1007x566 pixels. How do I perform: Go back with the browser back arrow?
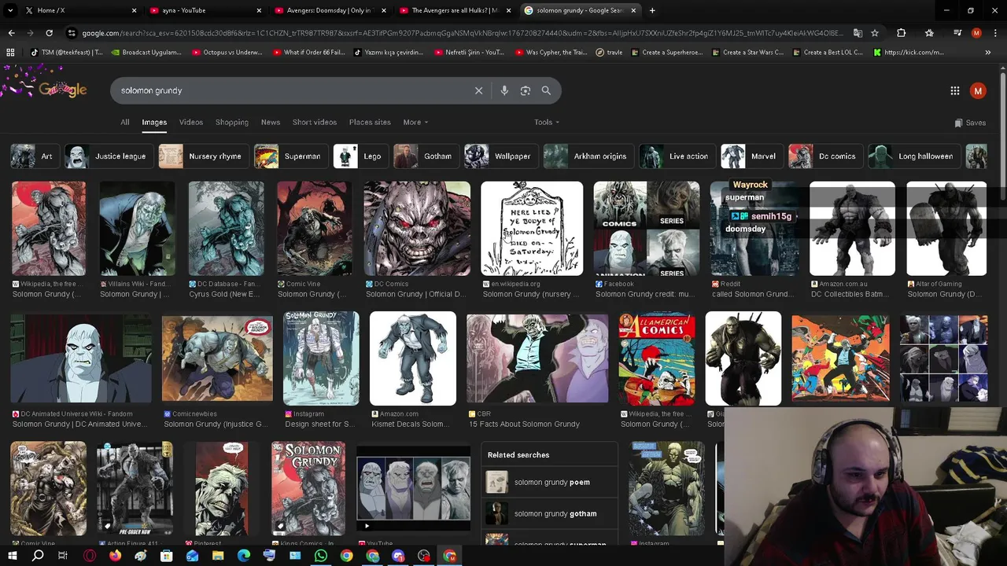11,33
